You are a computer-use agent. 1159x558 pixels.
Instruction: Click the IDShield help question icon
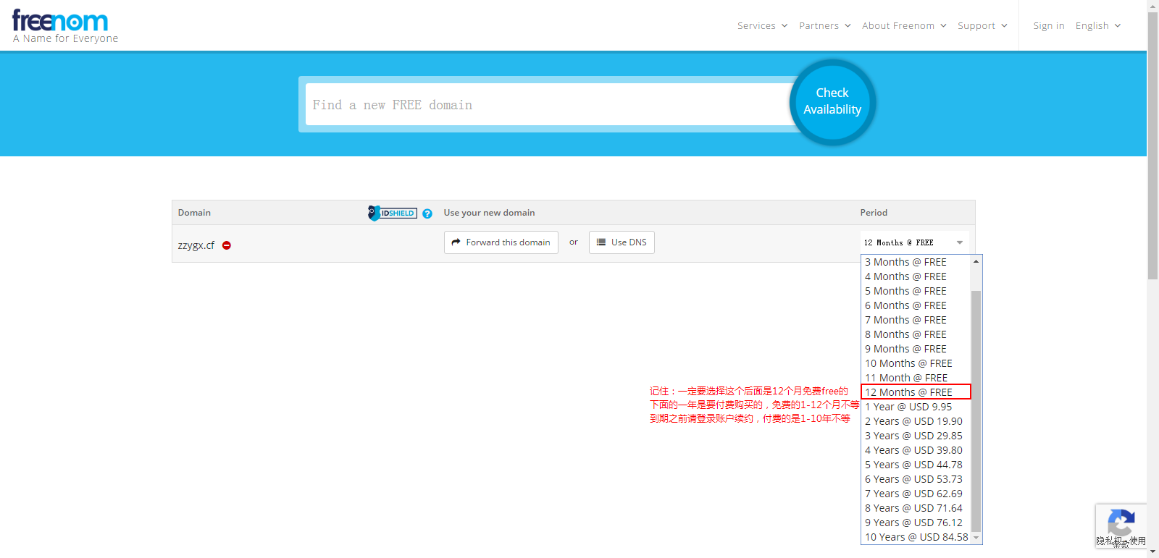(427, 214)
